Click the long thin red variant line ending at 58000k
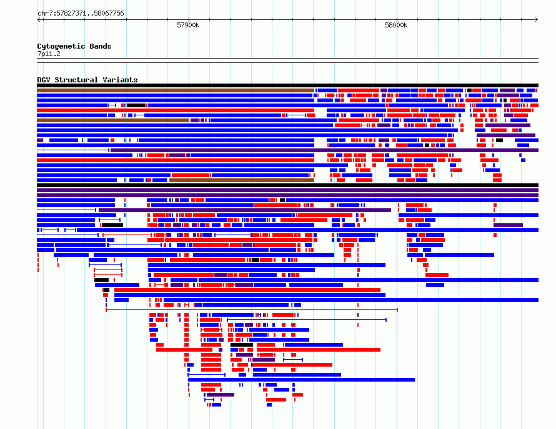Viewport: 556px width, 429px height. [252, 310]
